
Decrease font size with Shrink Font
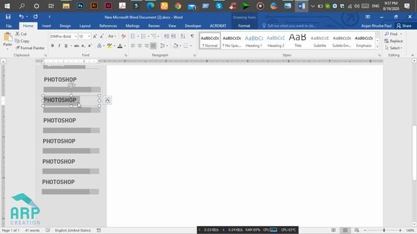tap(102, 36)
